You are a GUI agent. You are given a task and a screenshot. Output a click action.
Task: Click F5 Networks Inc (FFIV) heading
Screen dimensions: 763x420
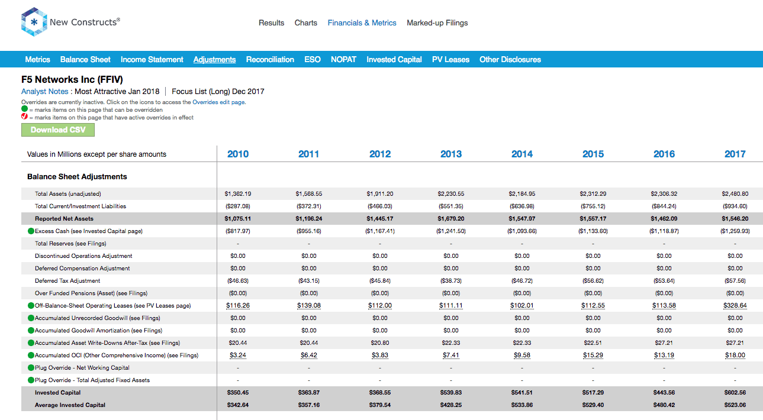[72, 79]
